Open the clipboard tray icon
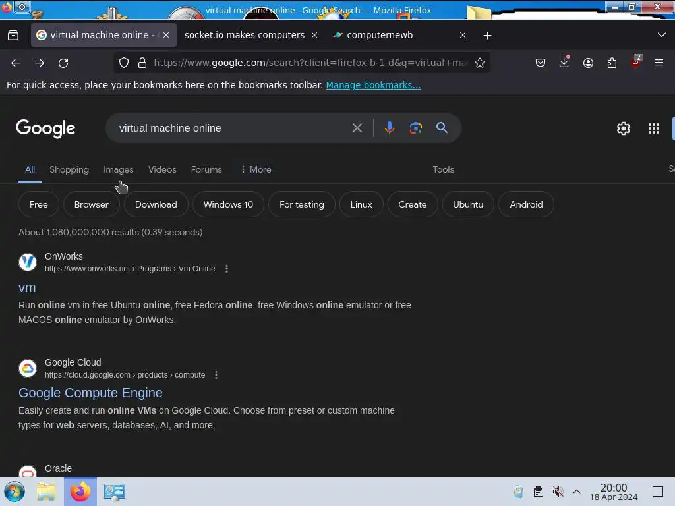 tap(538, 492)
